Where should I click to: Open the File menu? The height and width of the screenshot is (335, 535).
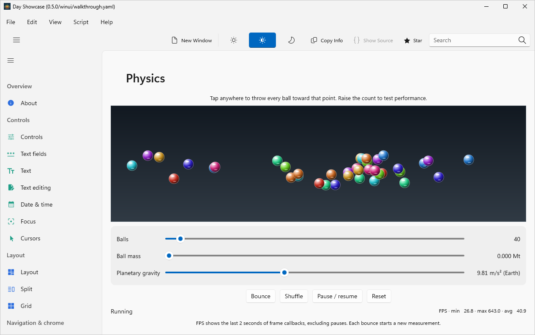[11, 22]
